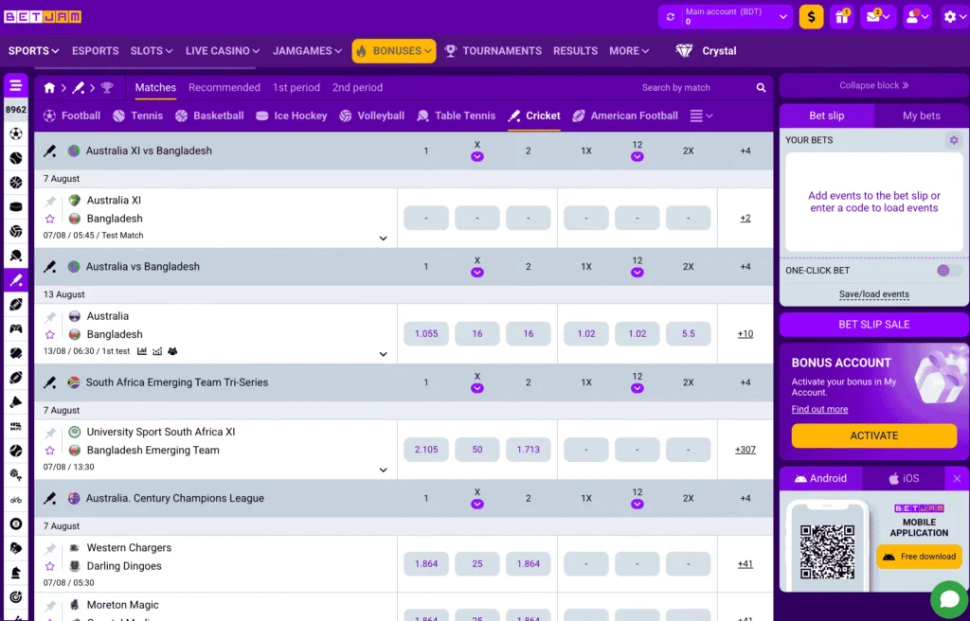Refresh the main account balance
This screenshot has width=970, height=621.
(671, 17)
